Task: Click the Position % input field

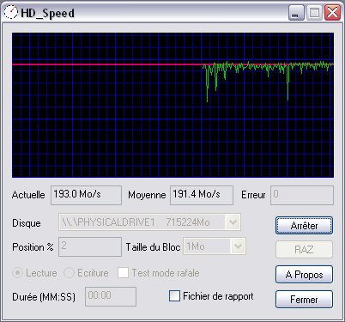Action: click(90, 246)
